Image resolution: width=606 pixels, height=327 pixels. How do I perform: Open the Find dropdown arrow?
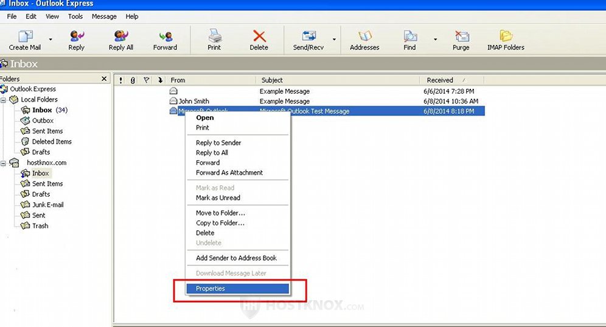(435, 40)
